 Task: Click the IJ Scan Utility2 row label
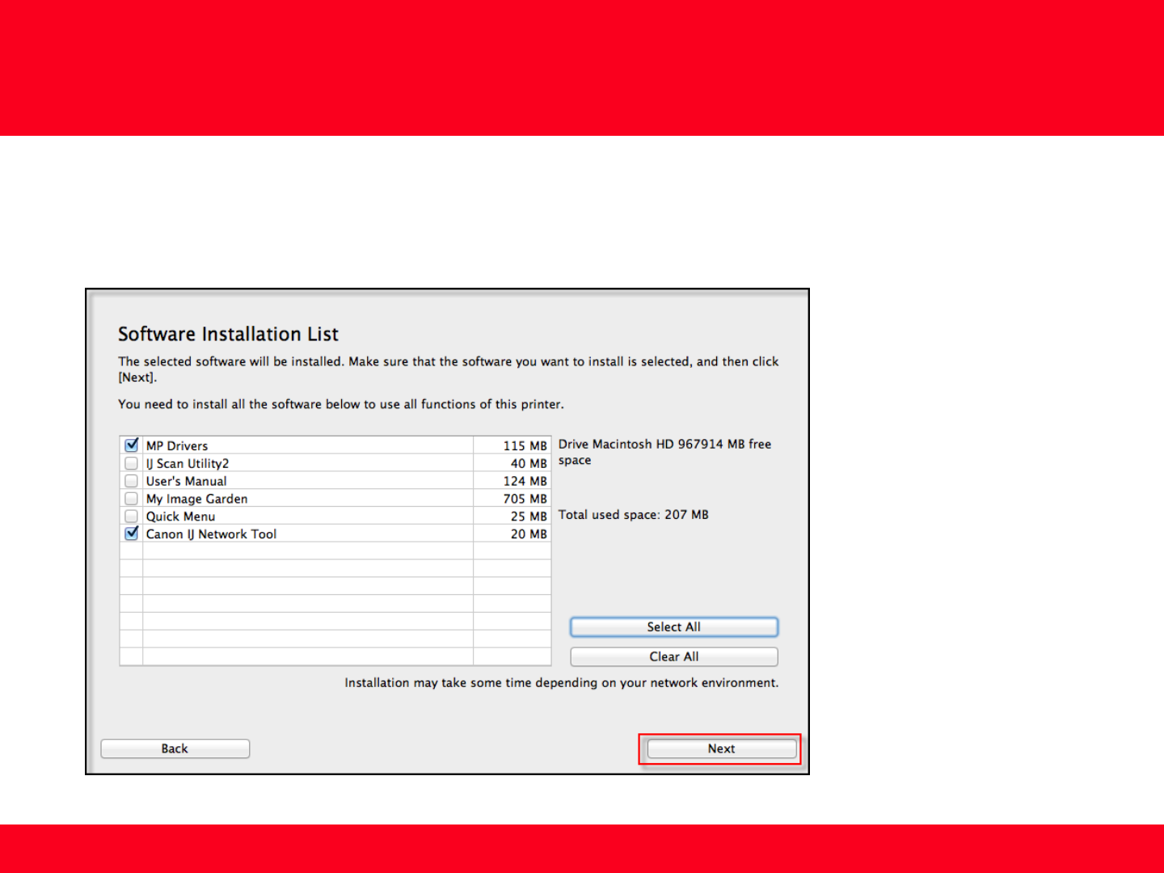tap(188, 464)
